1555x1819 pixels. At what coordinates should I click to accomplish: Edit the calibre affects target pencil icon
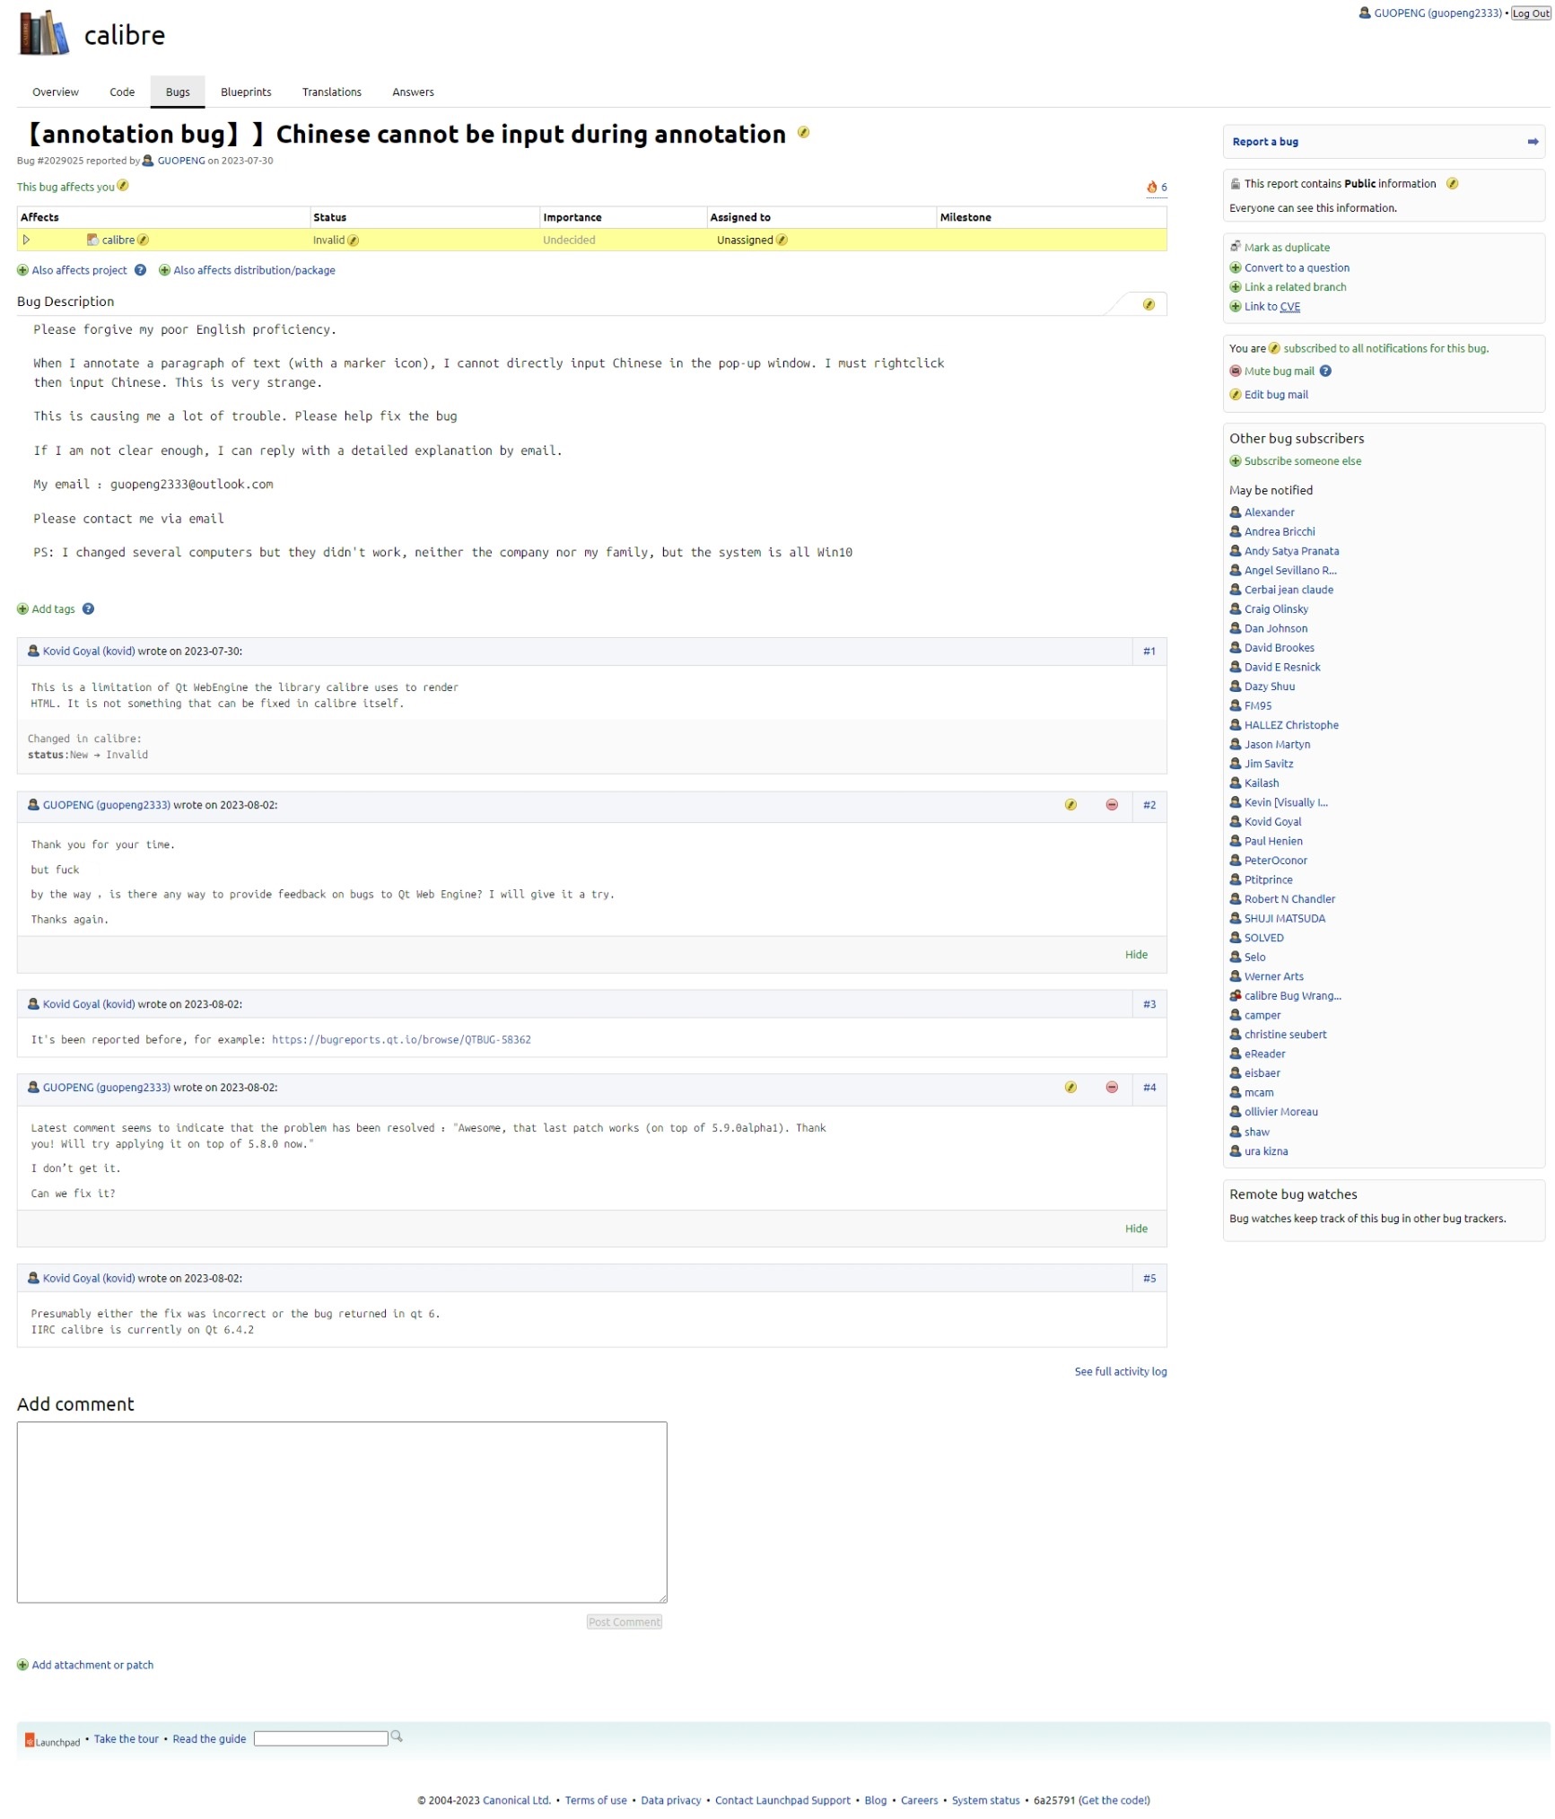(143, 240)
